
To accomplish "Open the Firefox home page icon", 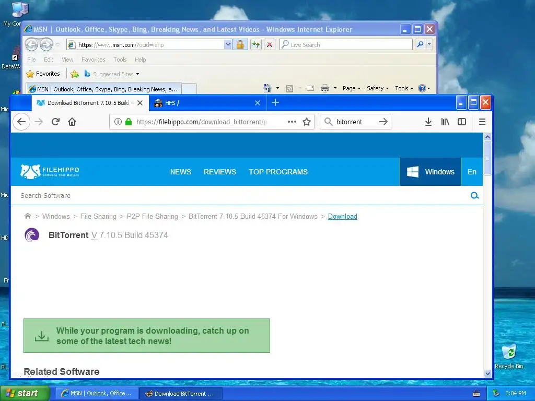I will pos(72,122).
